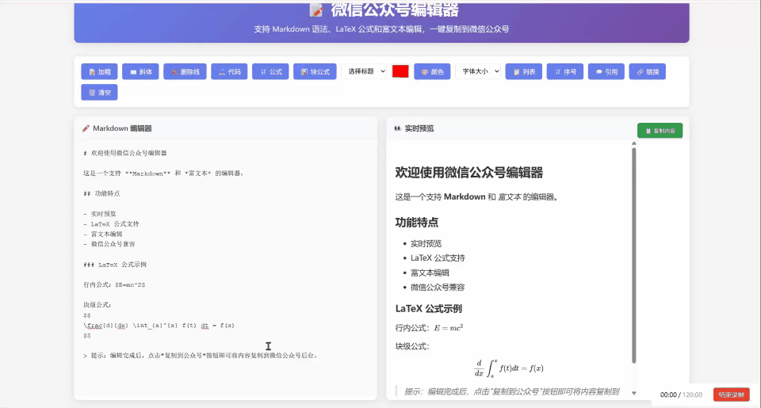Insert inline code with the 代码 button
761x408 pixels.
pyautogui.click(x=229, y=72)
